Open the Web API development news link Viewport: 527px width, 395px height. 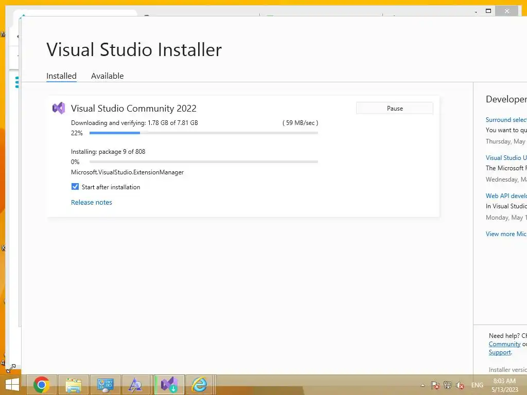click(506, 195)
